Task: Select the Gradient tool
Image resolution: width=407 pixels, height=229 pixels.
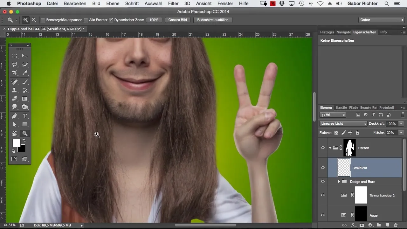Action: tap(25, 99)
